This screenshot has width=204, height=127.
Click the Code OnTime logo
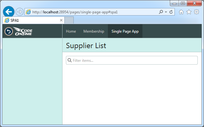[23, 31]
